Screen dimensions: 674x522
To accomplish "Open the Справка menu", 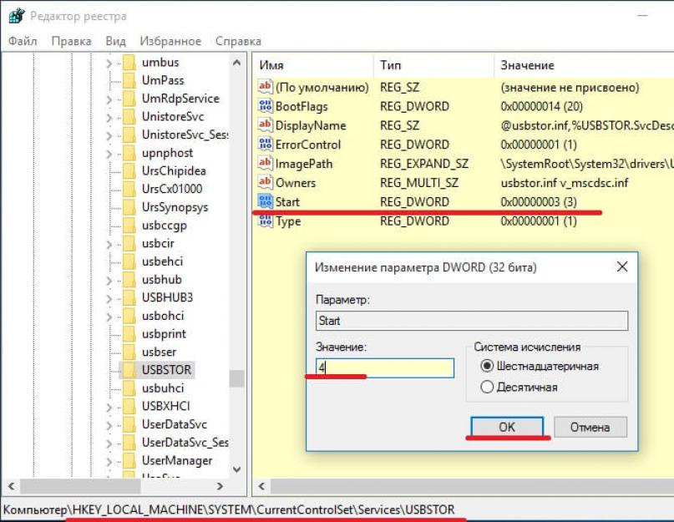I will (x=238, y=41).
